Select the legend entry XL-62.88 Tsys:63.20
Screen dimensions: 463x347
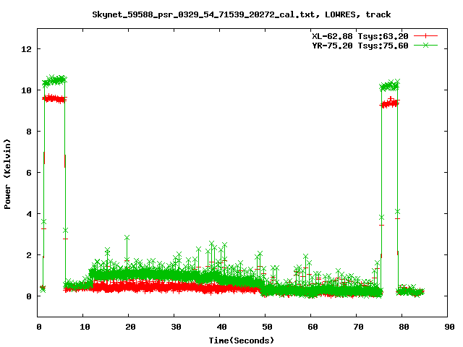click(360, 36)
